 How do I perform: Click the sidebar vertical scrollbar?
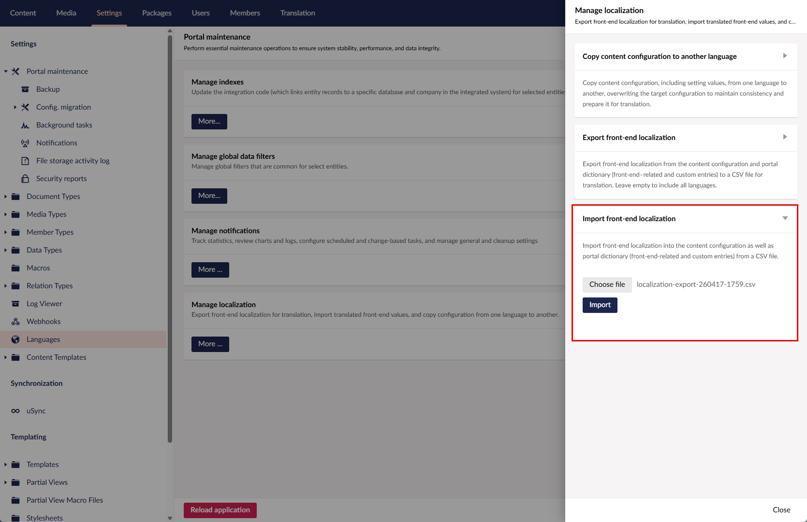(170, 241)
